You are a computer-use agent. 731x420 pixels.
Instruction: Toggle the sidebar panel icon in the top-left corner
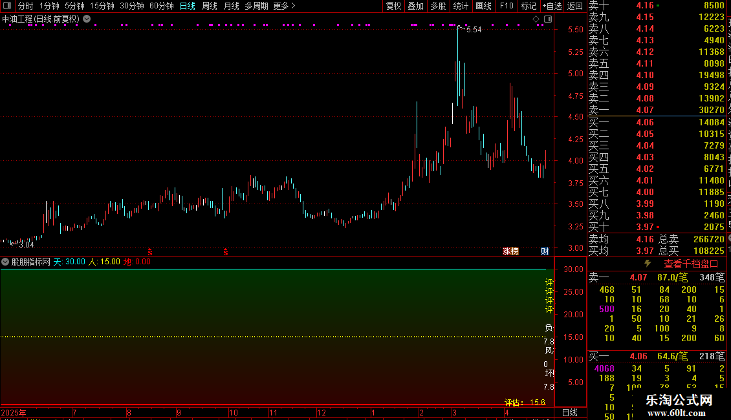click(7, 6)
